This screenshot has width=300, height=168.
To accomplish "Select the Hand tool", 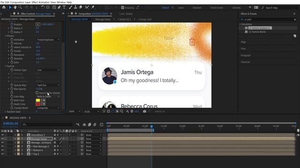I will tap(15, 7).
